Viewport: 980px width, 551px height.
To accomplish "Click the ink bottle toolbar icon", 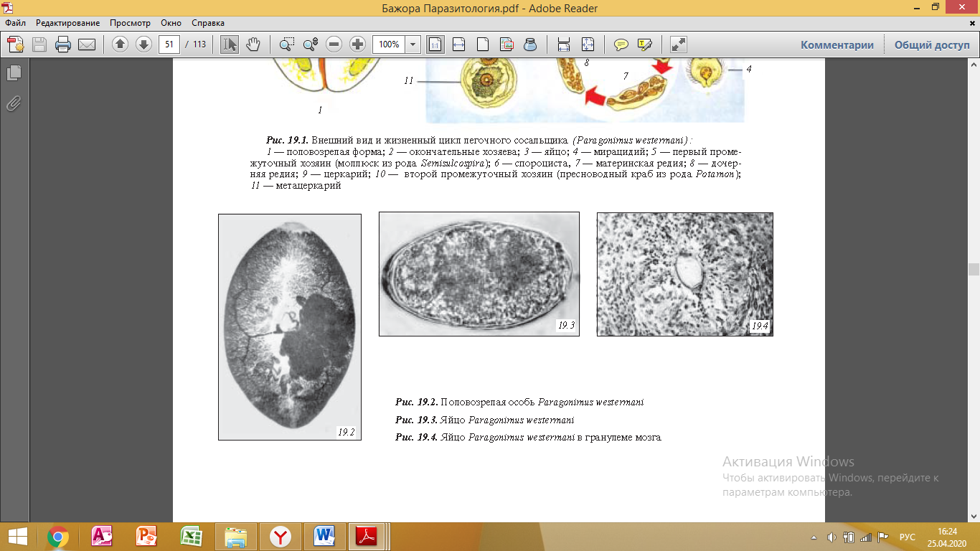I will [x=530, y=44].
